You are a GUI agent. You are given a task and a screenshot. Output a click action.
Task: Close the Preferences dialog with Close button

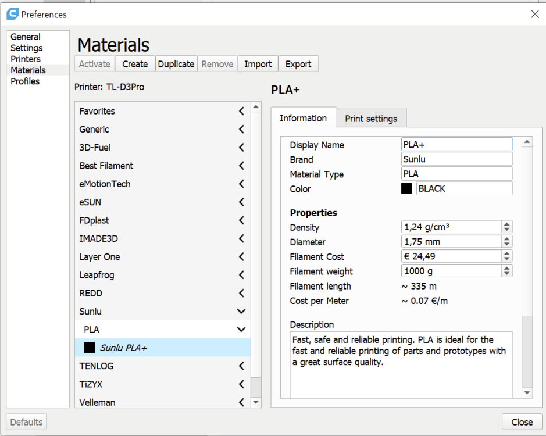coord(522,422)
